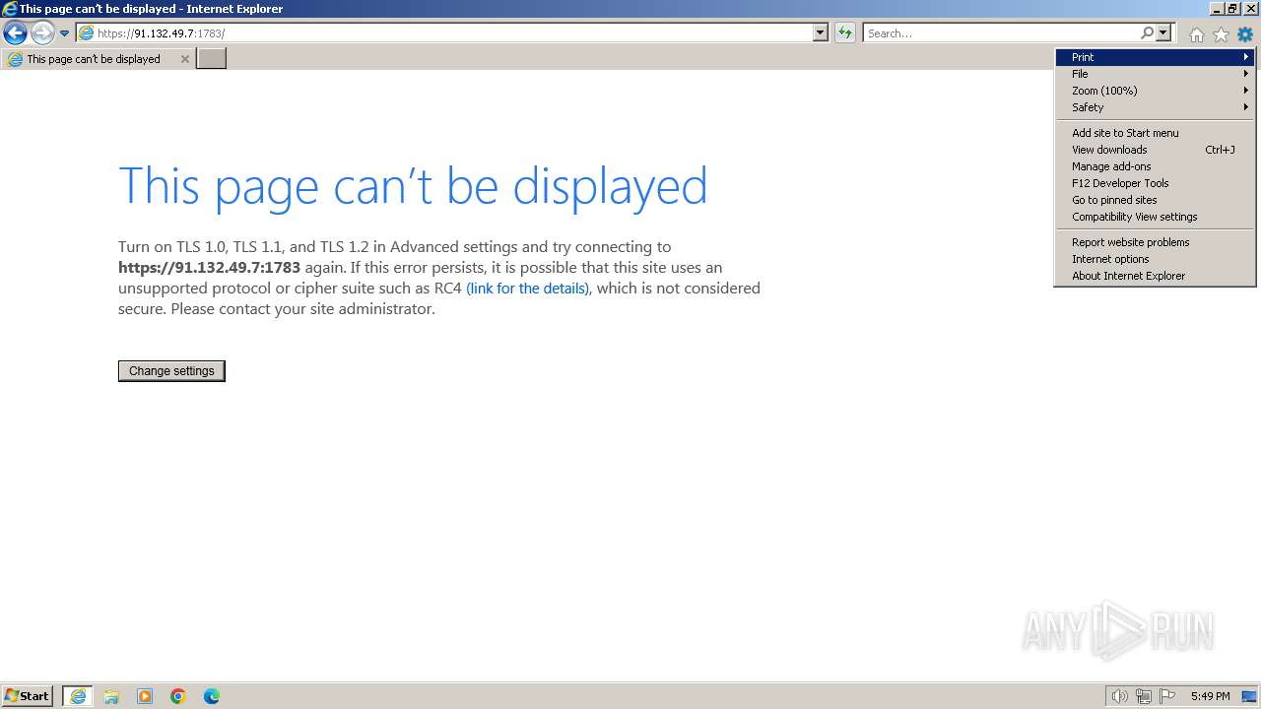This screenshot has height=709, width=1261.
Task: Open the Safety submenu
Action: pyautogui.click(x=1155, y=107)
